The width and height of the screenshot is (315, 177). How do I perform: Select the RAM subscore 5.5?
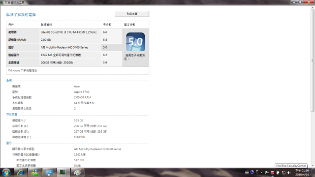[x=105, y=40]
